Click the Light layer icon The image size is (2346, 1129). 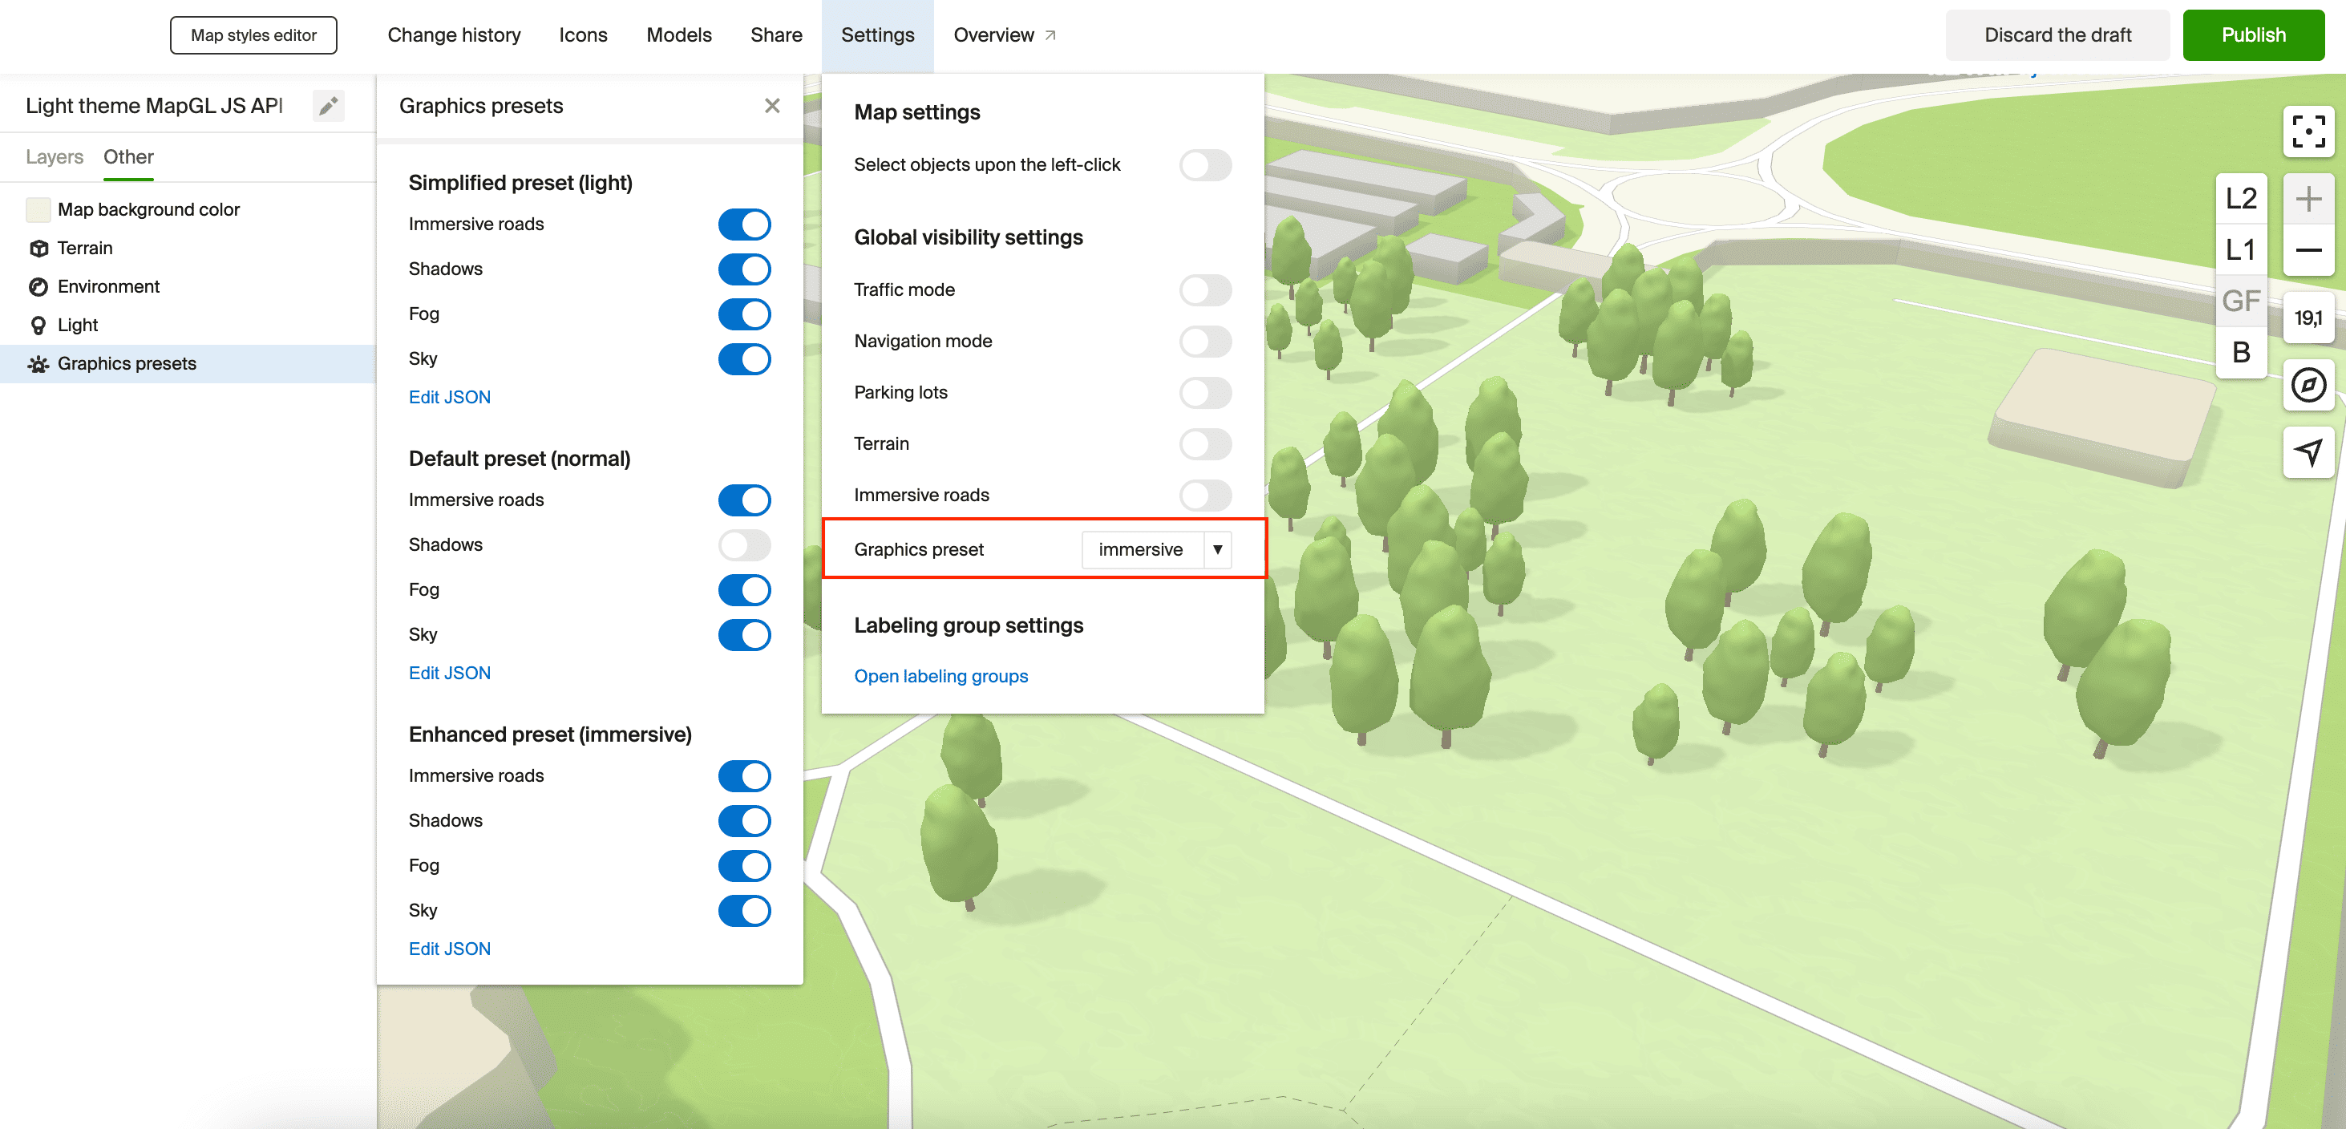36,325
